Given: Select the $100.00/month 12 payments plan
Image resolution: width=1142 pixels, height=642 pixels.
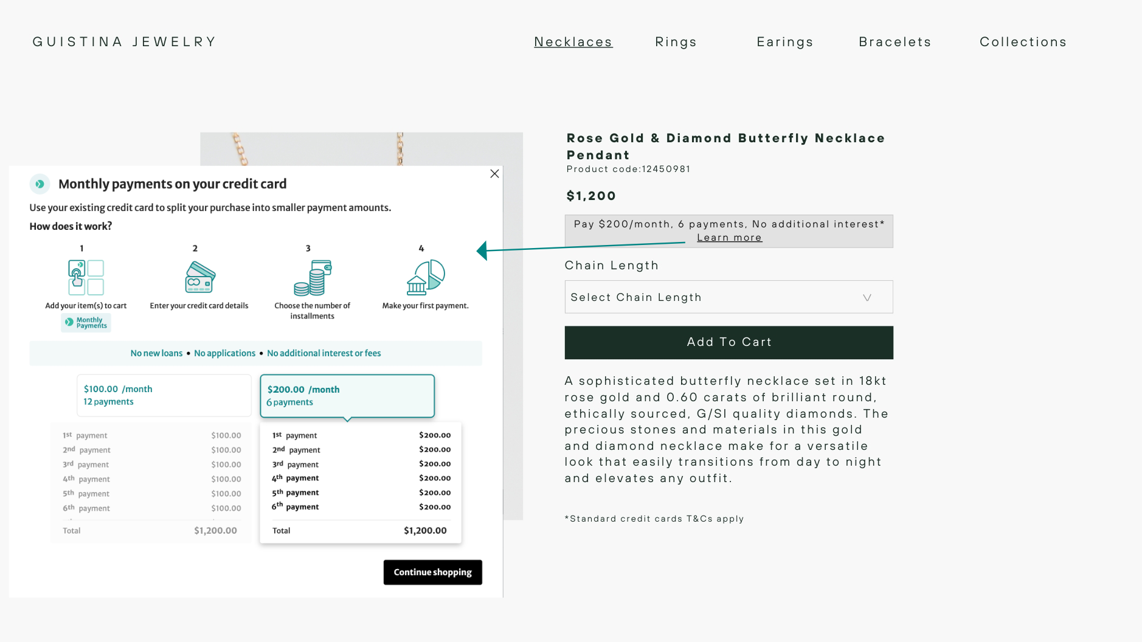Looking at the screenshot, I should (164, 395).
